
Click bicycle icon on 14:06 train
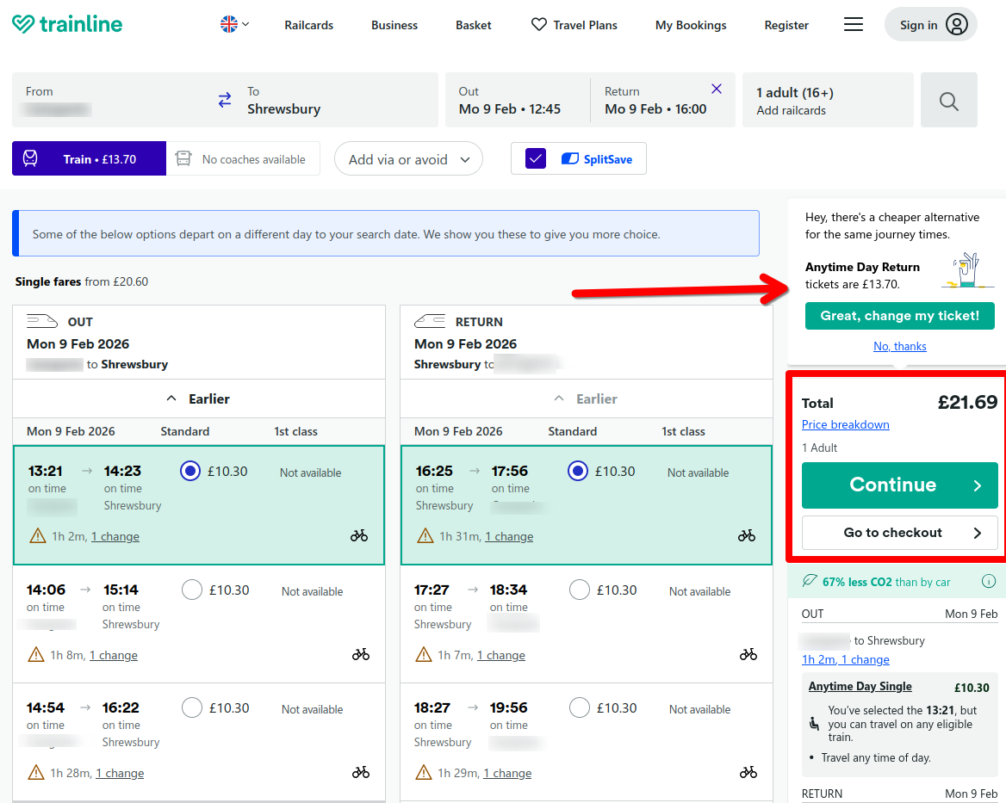(361, 654)
